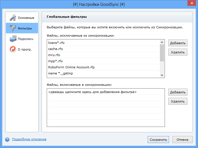Image resolution: width=198 pixels, height=148 pixels.
Task: Close the Настройки GoodSync window
Action: click(x=192, y=3)
